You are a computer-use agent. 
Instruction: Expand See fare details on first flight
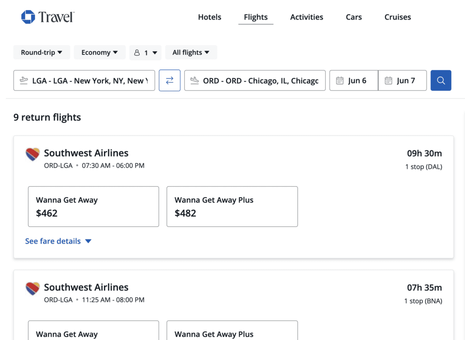pyautogui.click(x=58, y=241)
